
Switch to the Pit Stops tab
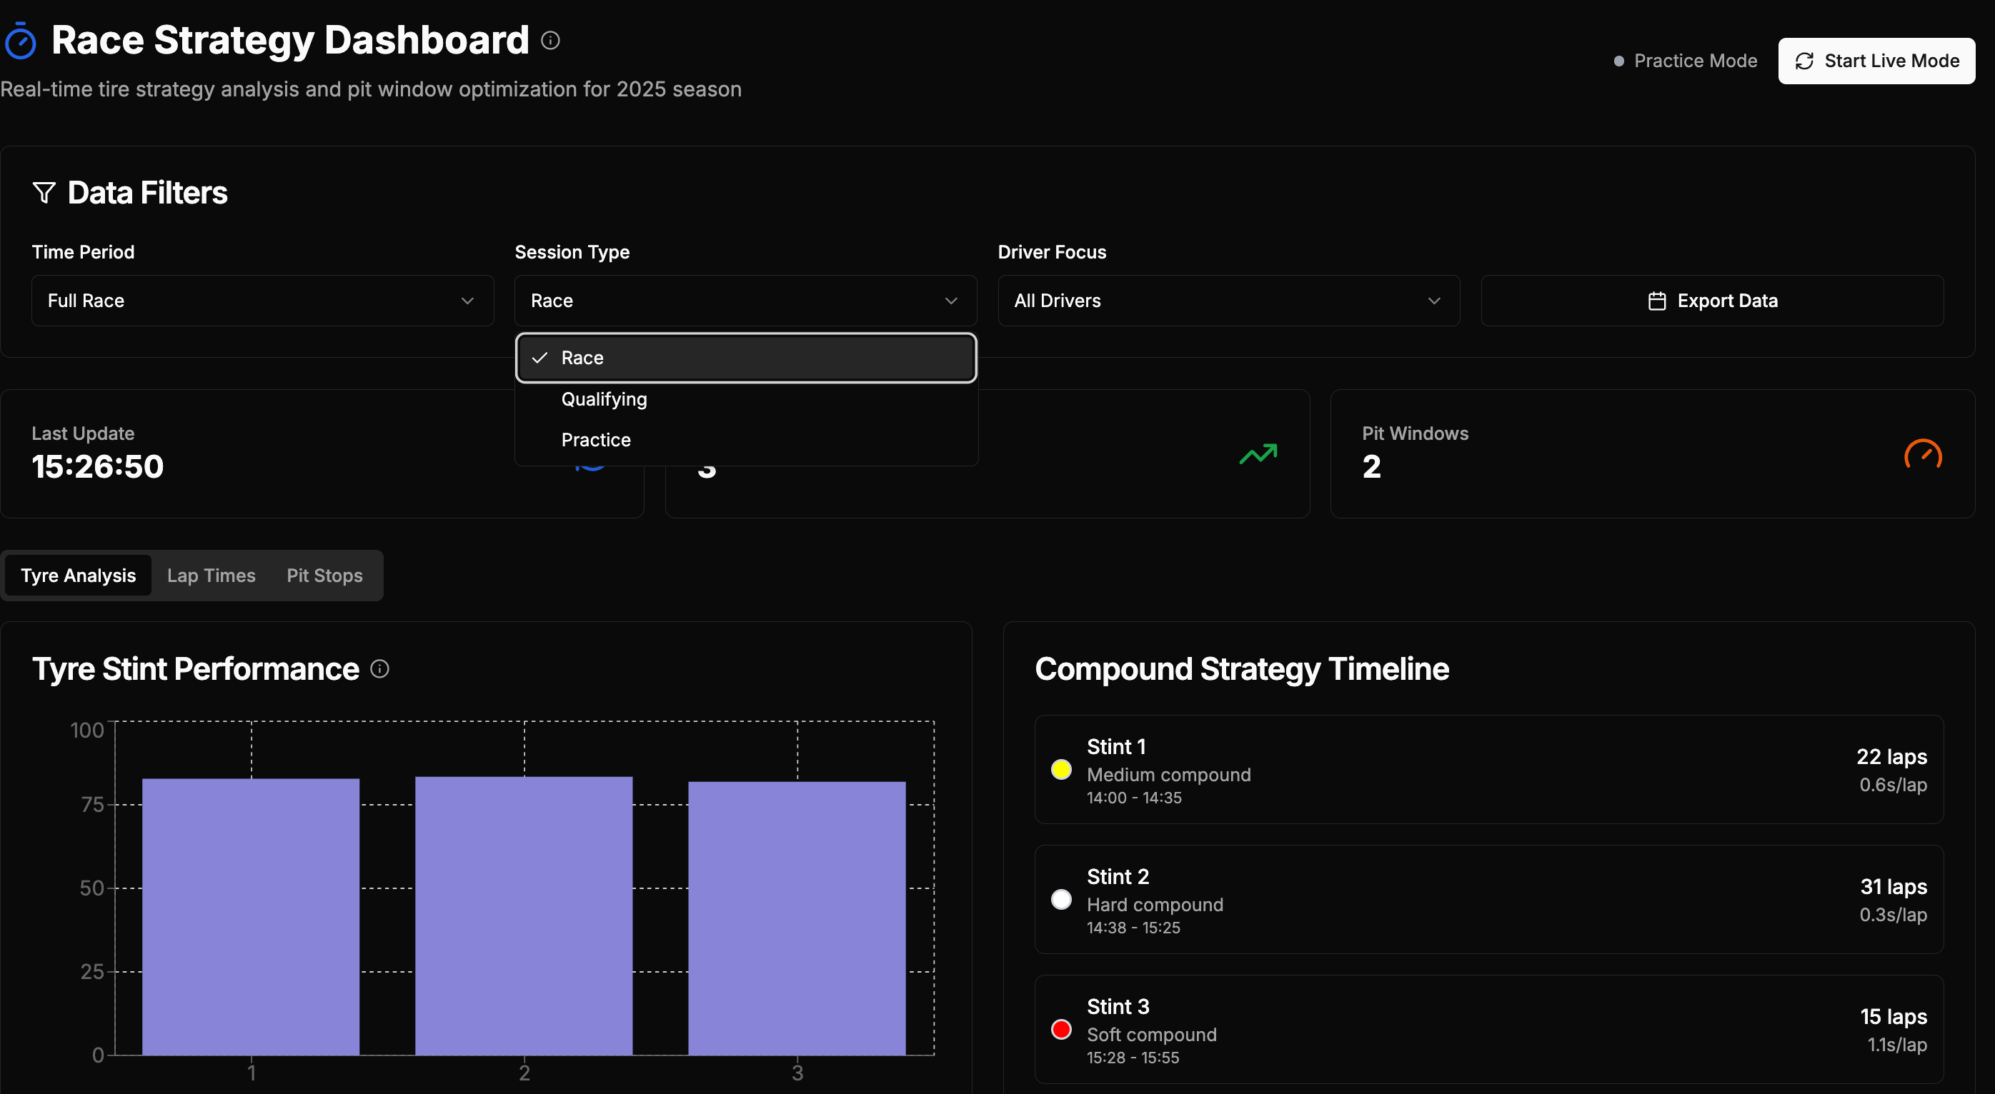(x=324, y=576)
